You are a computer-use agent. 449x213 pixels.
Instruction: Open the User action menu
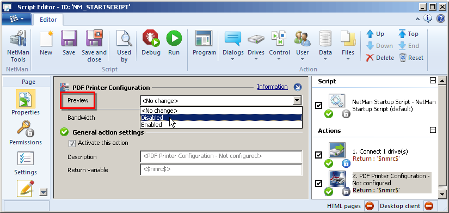pos(303,46)
